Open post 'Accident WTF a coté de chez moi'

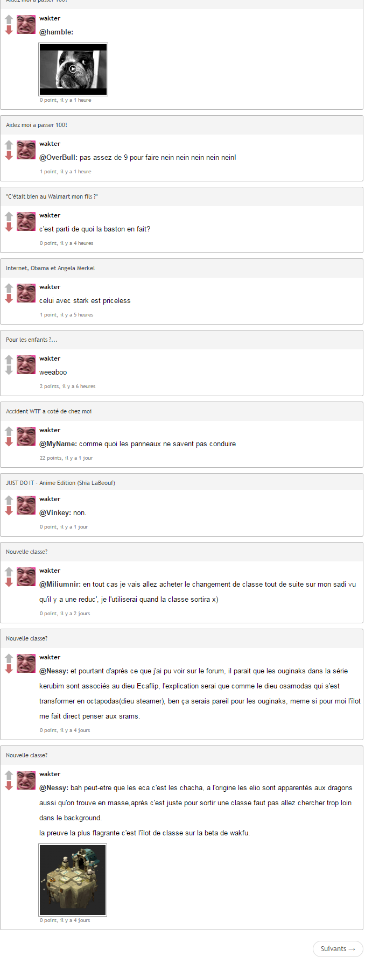point(49,411)
